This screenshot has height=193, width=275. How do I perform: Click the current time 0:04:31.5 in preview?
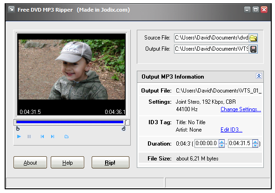tap(30, 112)
